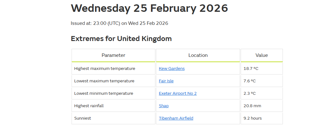
Task: Visit the Tibenham Airfield link
Action: pyautogui.click(x=176, y=118)
